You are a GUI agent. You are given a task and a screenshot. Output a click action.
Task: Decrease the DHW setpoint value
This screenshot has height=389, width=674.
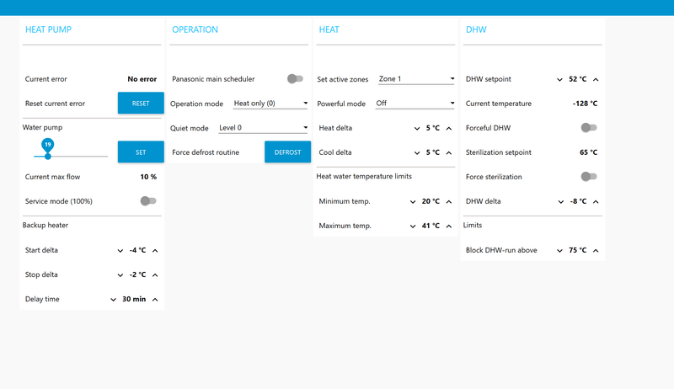(559, 79)
